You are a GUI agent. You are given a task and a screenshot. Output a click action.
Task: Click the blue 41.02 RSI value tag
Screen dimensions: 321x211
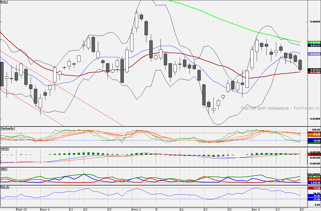pyautogui.click(x=314, y=196)
